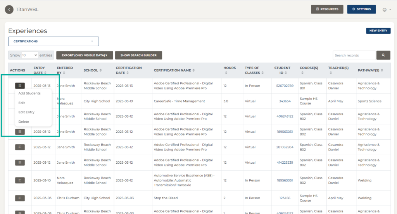Open student ID 526702789 link

pyautogui.click(x=285, y=86)
